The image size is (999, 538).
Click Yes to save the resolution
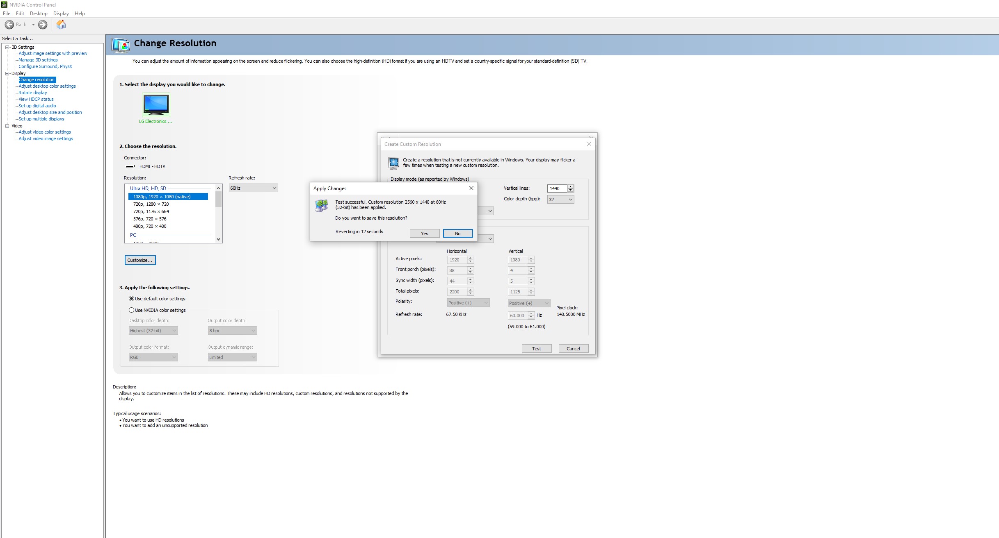click(425, 234)
